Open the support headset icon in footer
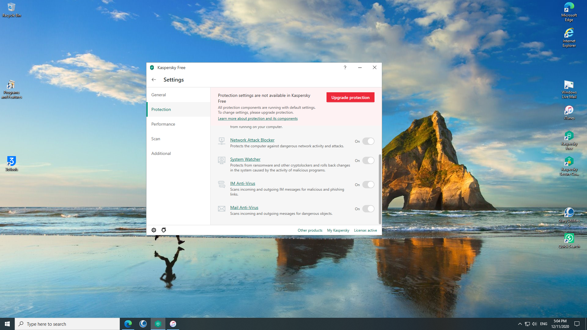This screenshot has height=330, width=587. (x=164, y=230)
